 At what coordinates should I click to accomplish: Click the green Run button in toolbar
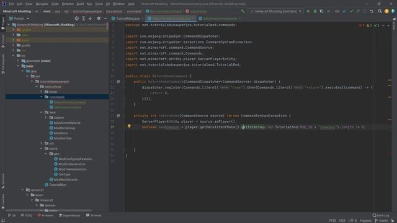[308, 11]
